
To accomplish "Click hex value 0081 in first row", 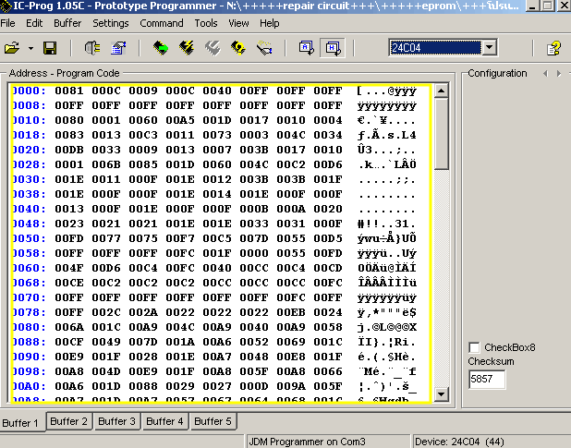I will 69,91.
